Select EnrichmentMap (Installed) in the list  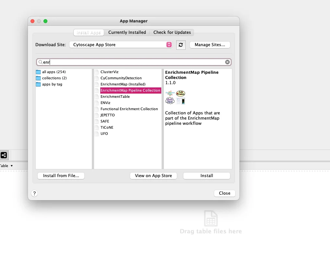[123, 84]
